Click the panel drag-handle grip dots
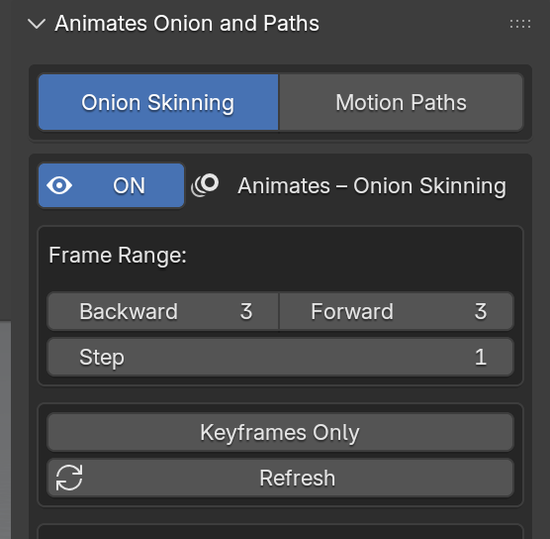The height and width of the screenshot is (539, 550). [x=520, y=24]
